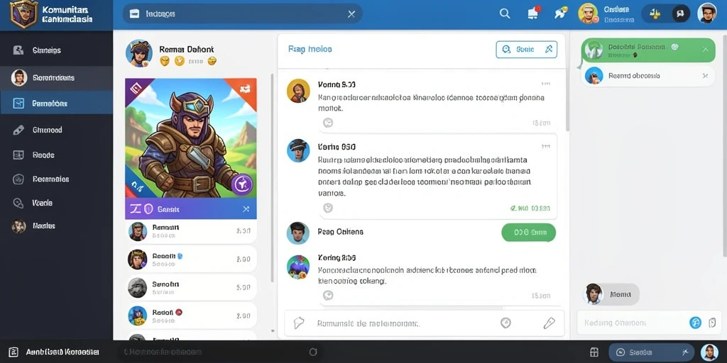Focus the top header search field

point(243,14)
